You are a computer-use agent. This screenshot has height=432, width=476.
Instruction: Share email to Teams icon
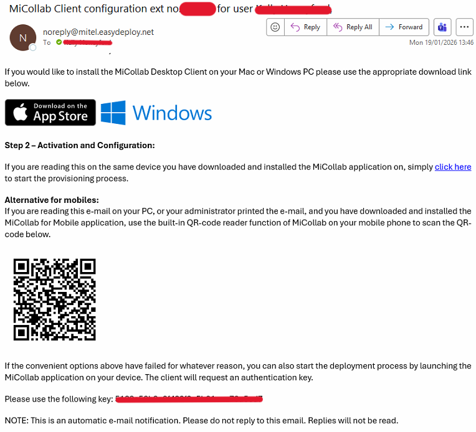[x=442, y=27]
